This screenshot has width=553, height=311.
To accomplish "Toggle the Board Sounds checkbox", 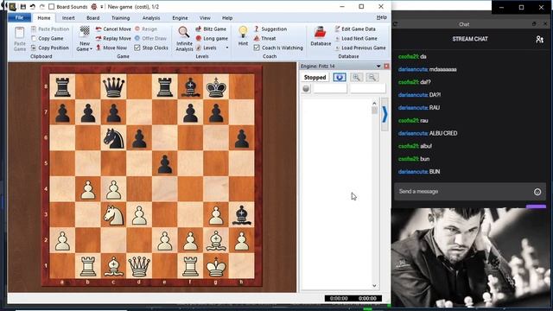I will (x=52, y=7).
